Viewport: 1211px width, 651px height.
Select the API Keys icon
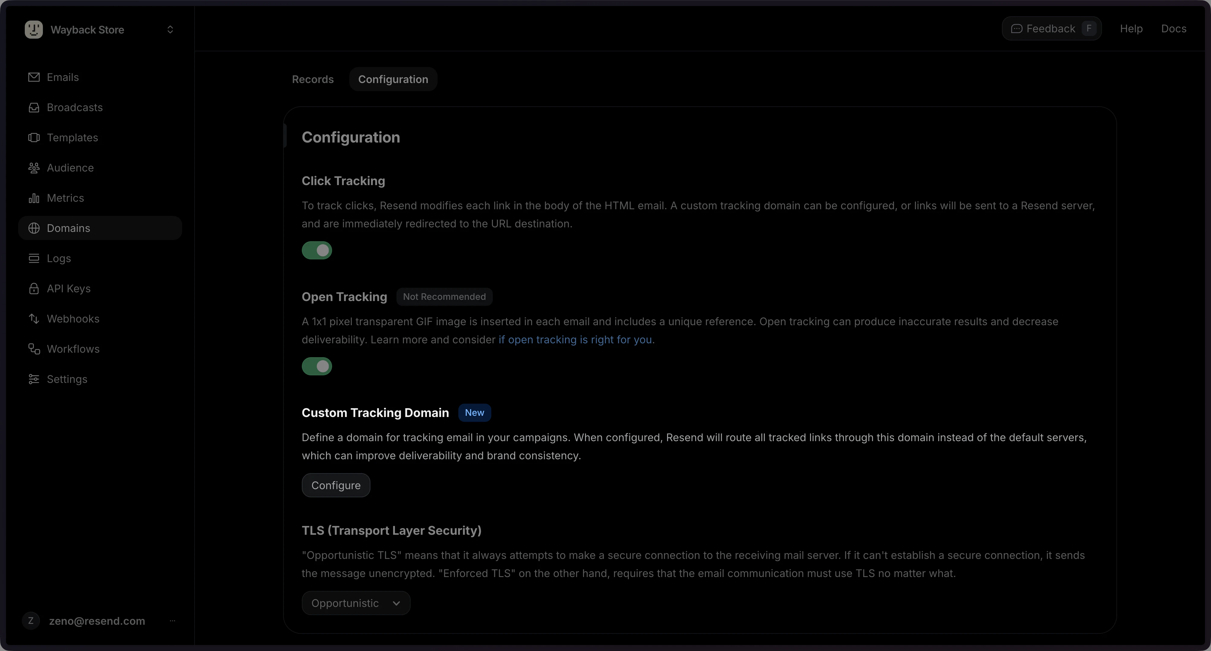tap(34, 288)
